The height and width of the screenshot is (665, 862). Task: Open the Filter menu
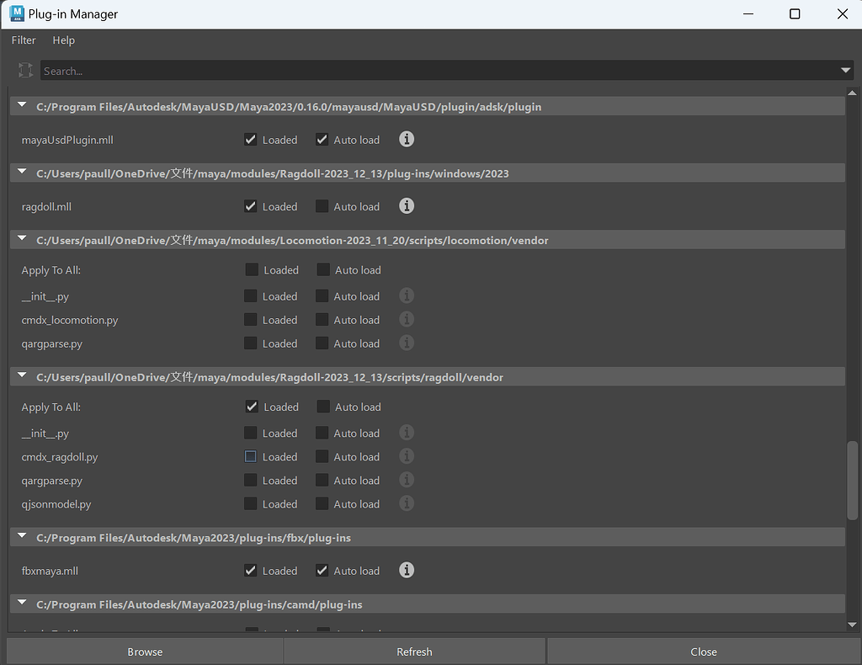pos(24,40)
